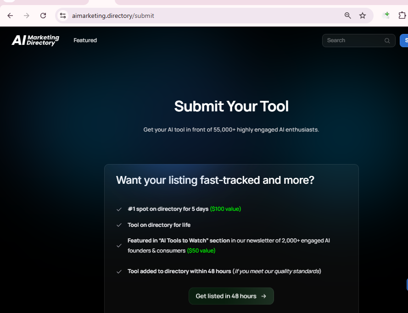Bookmark this page with the star icon
Image resolution: width=408 pixels, height=313 pixels.
[363, 16]
